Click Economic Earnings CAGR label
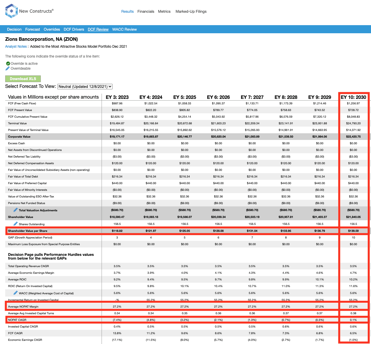 [x=25, y=340]
